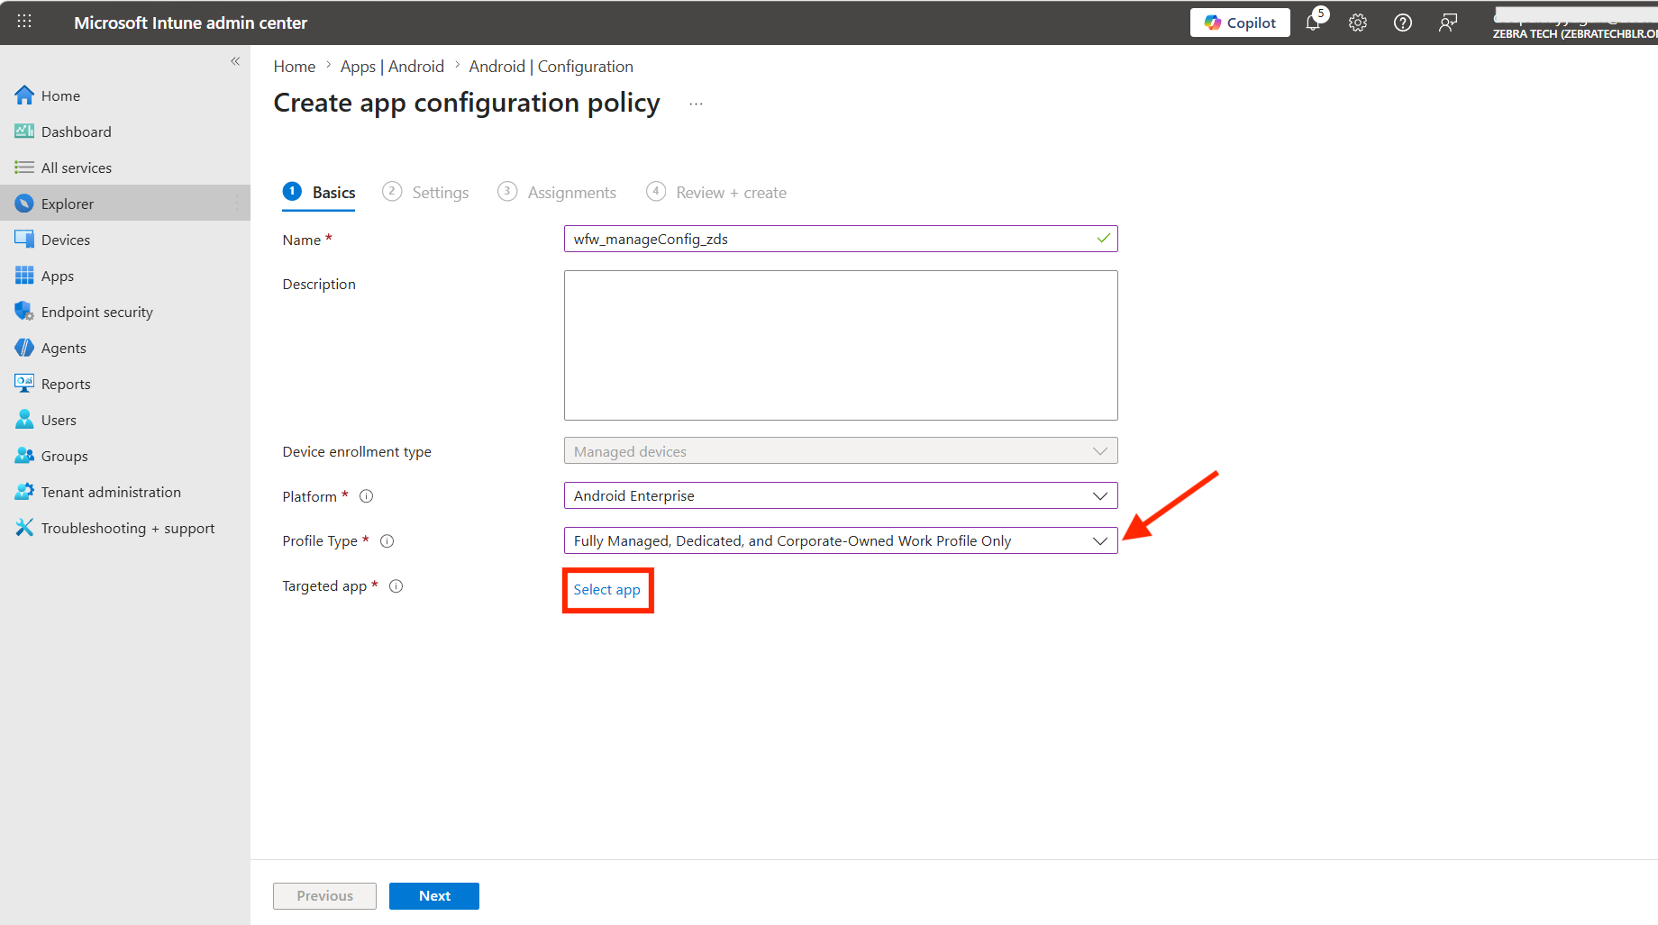Click the Tenant administration icon
Viewport: 1658px width, 925px height.
pyautogui.click(x=24, y=492)
